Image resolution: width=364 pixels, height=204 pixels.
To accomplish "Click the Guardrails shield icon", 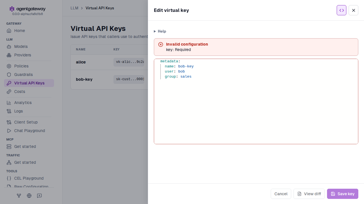I will pos(9,75).
